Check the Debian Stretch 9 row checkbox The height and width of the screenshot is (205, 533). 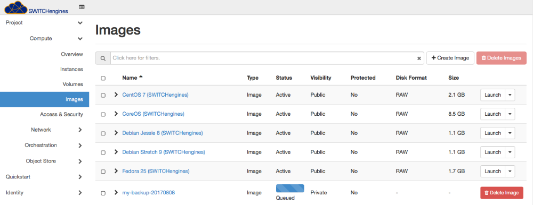pos(103,152)
